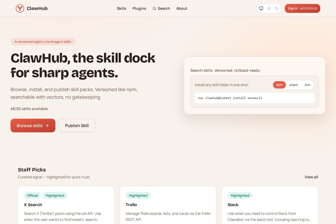336x224 pixels.
Task: Click the magnifier icon beside Search
Action: click(154, 8)
